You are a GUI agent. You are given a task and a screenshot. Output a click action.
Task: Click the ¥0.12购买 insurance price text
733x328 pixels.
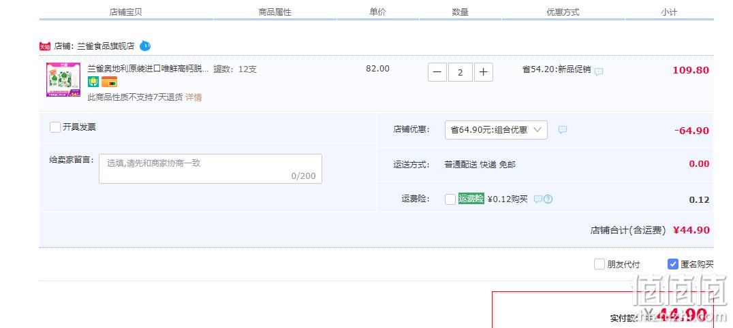[508, 199]
